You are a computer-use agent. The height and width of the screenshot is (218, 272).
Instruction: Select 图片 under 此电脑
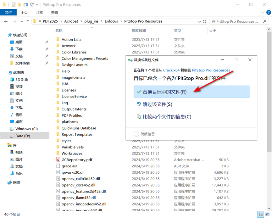(x=19, y=94)
